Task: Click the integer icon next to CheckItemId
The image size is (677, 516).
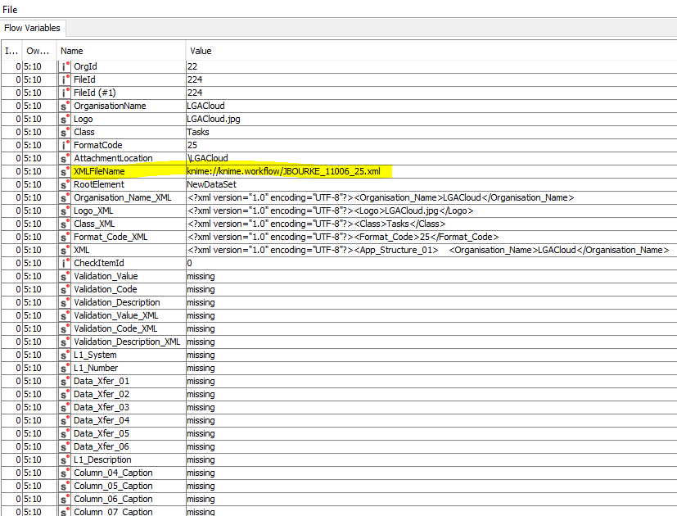Action: click(65, 263)
